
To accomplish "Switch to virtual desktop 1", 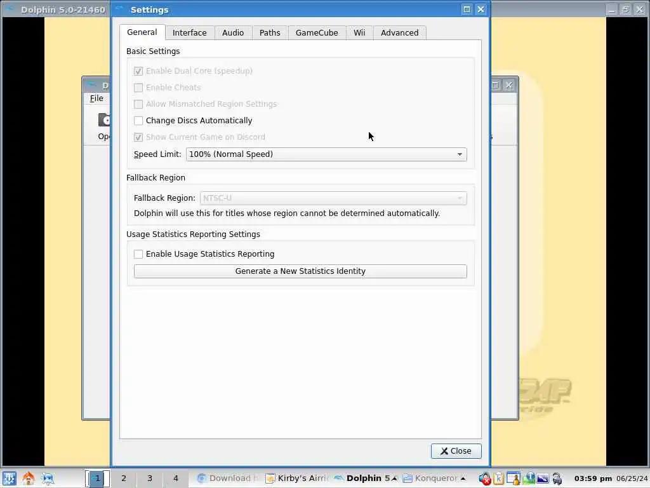I will coord(97,478).
